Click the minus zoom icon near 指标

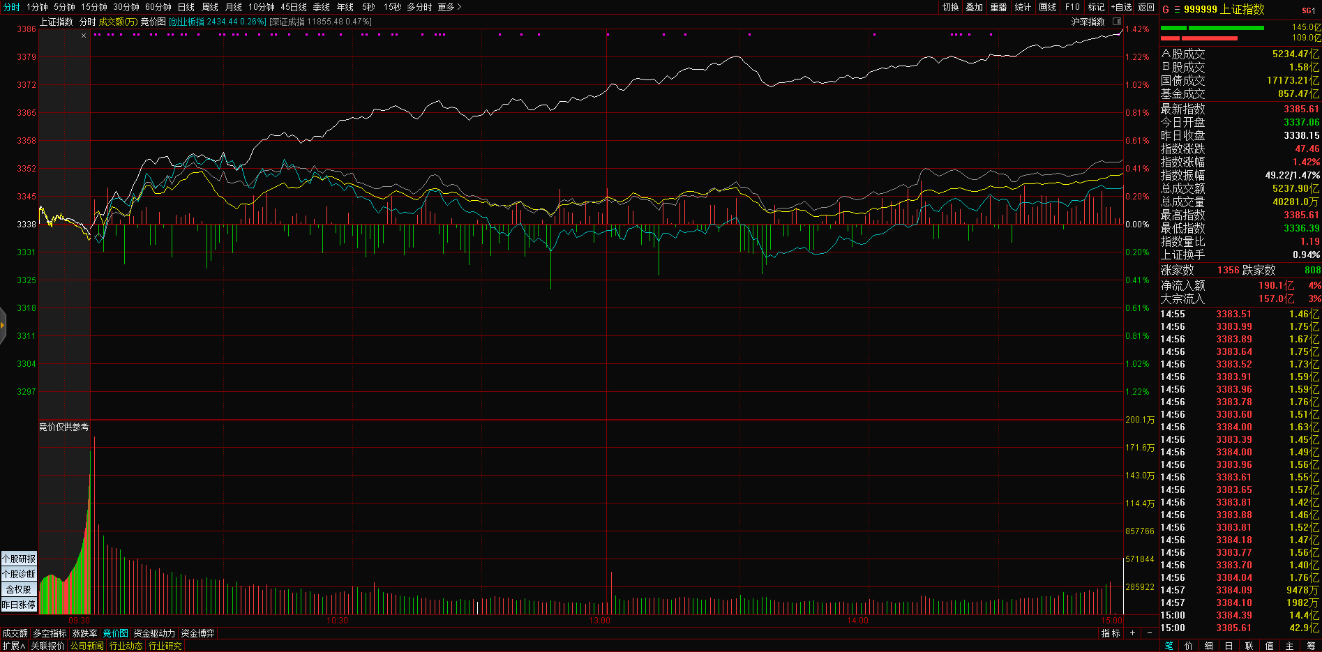(x=1150, y=633)
